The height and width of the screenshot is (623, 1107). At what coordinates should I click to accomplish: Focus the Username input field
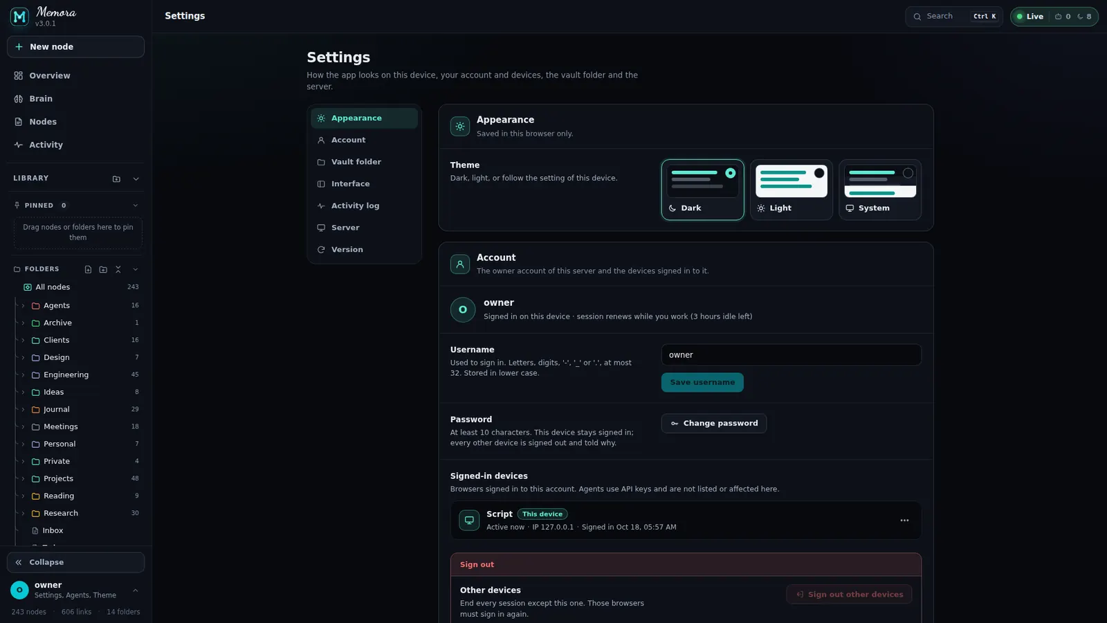(791, 355)
